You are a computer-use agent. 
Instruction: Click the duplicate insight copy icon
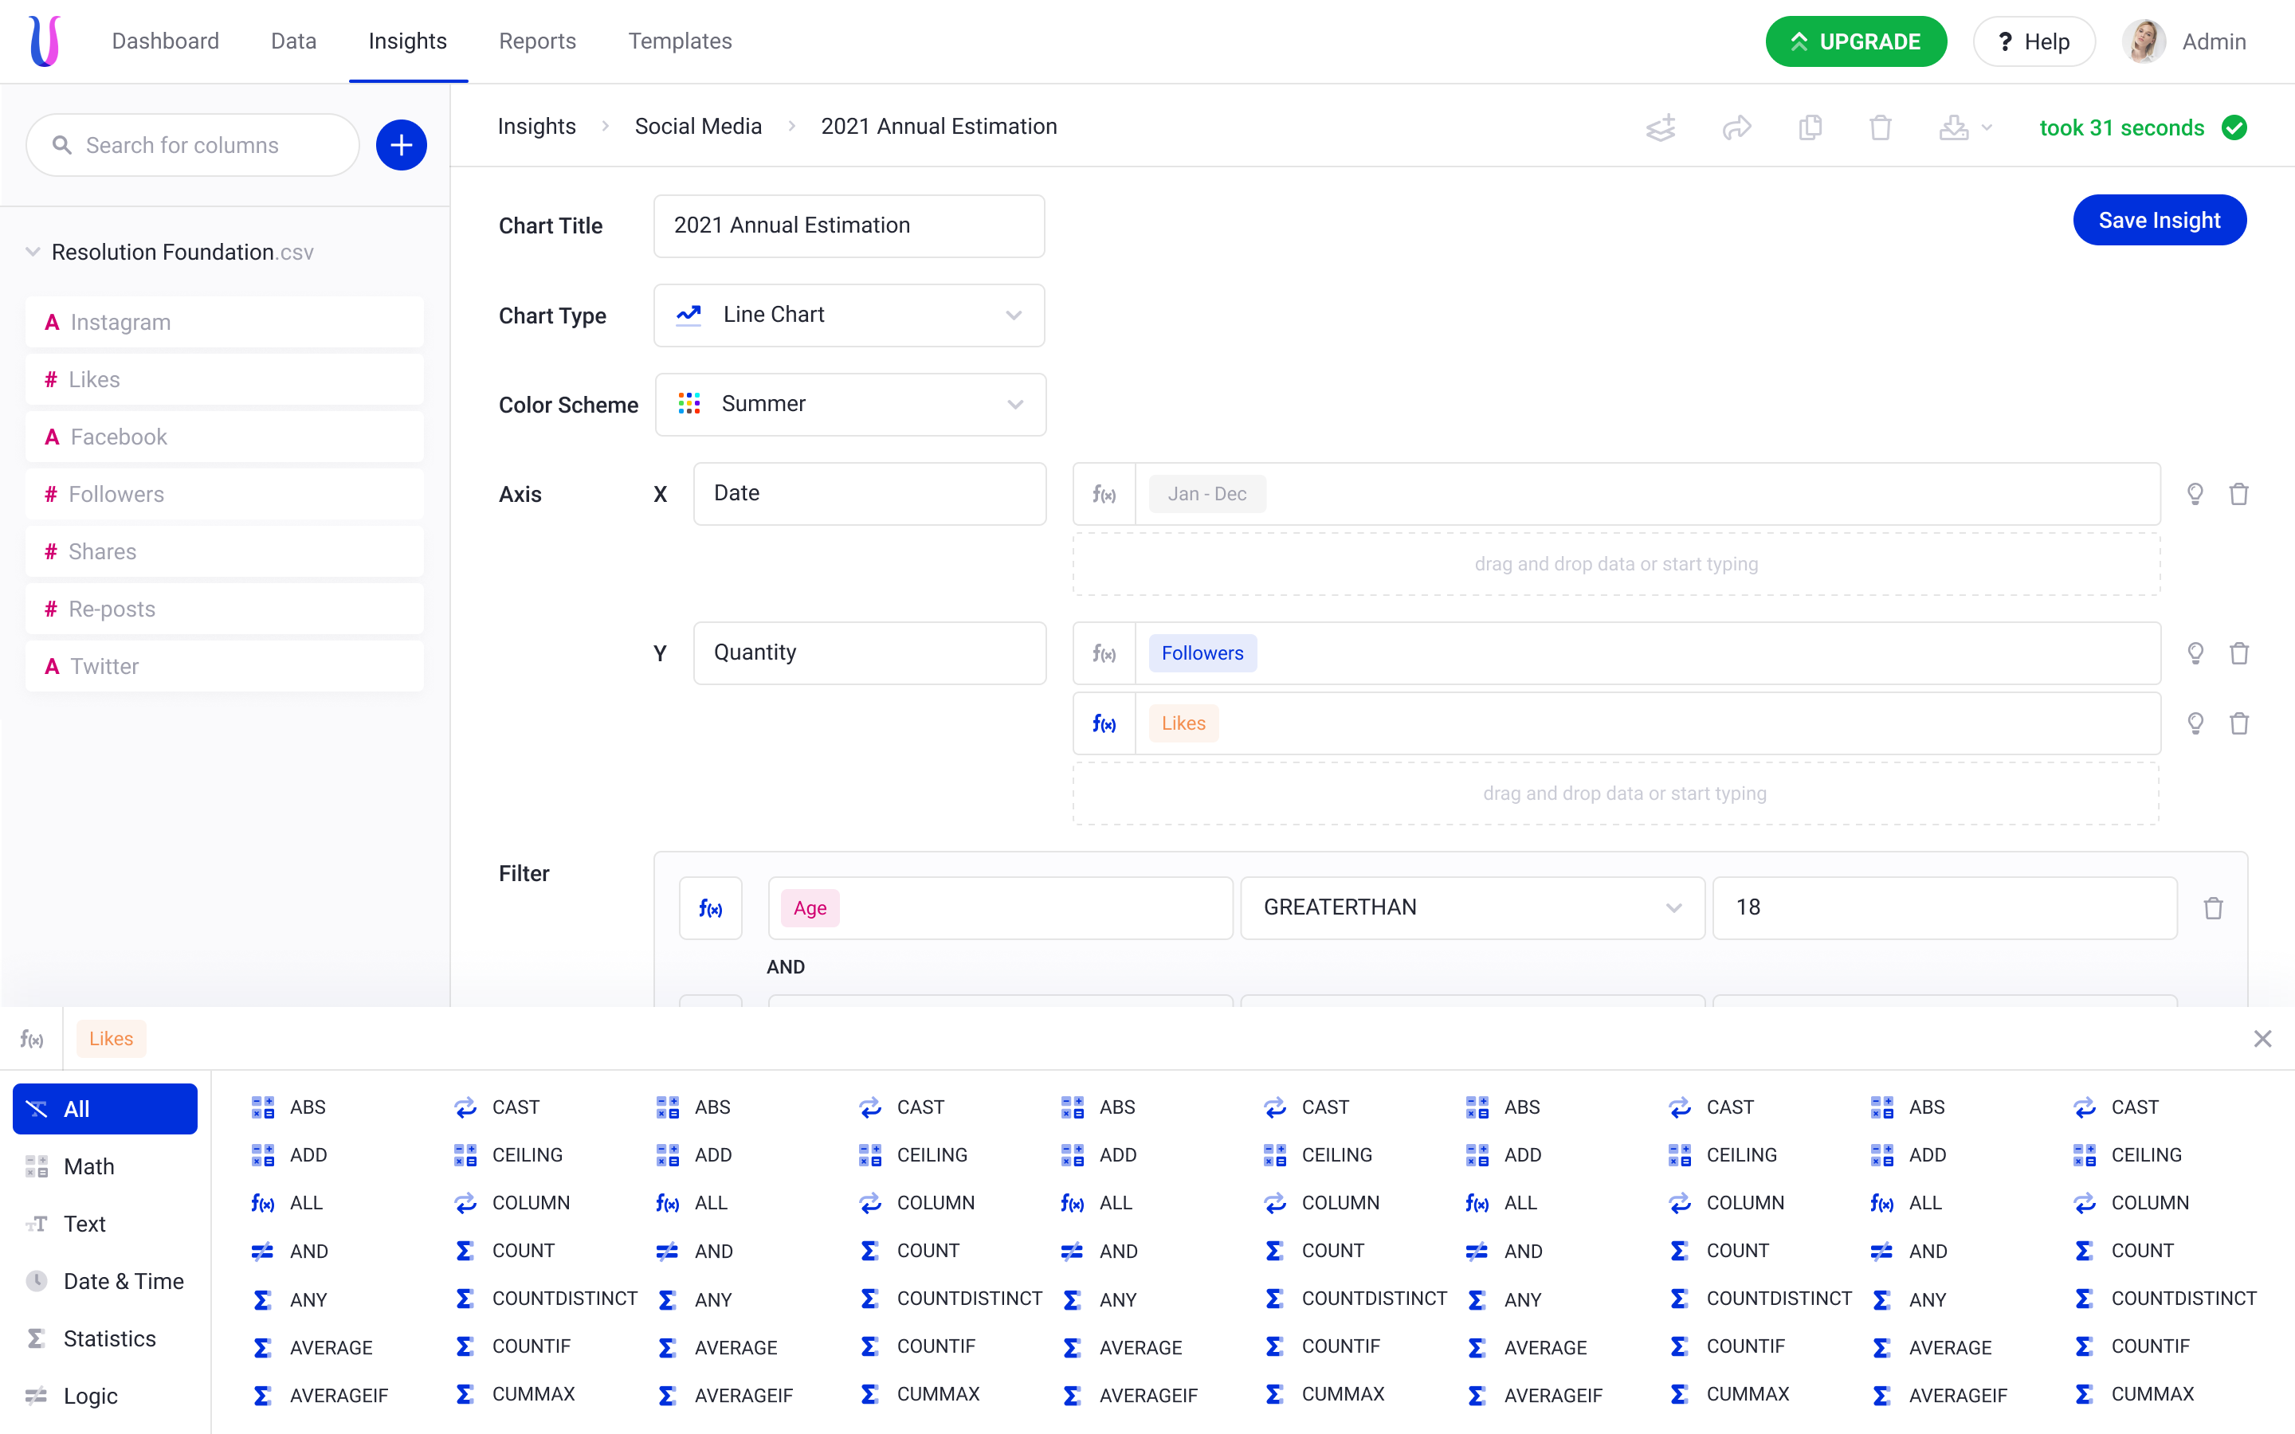tap(1810, 128)
